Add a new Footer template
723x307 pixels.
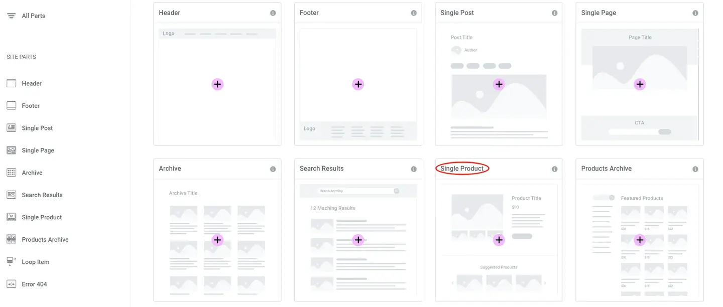(358, 84)
